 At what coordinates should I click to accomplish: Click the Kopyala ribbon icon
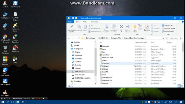coord(79,28)
